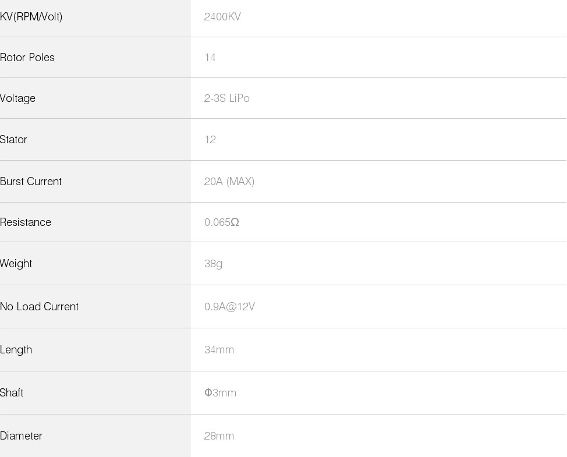The height and width of the screenshot is (457, 567).
Task: Click the Weight row label
Action: point(16,264)
